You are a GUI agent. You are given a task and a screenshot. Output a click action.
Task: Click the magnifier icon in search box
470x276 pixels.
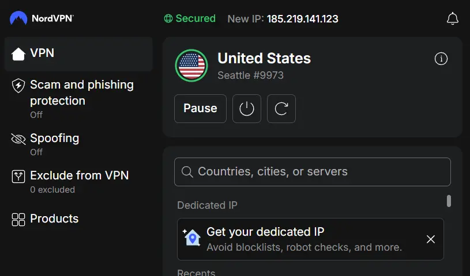pyautogui.click(x=187, y=172)
